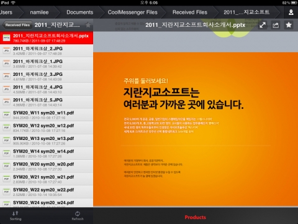Go back with Received Files button
The height and width of the screenshot is (224, 298).
tap(17, 25)
